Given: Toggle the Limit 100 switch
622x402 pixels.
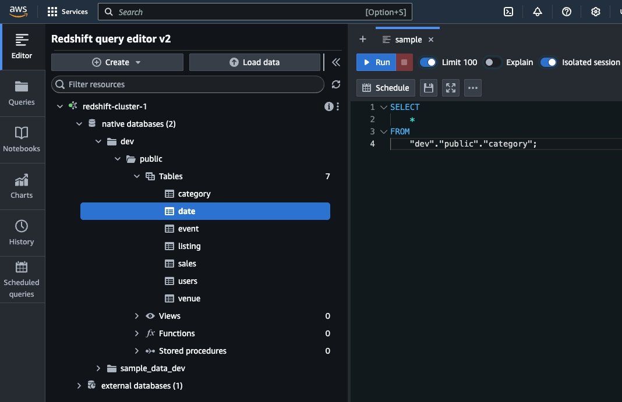Looking at the screenshot, I should coord(428,62).
